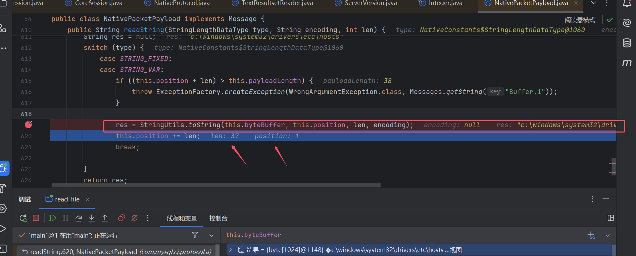Step out of current method
The image size is (636, 256).
click(105, 218)
